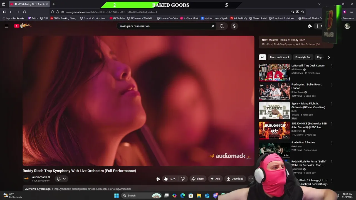Open options menu for Fred again.. Boiler Room
Viewport: 356px width, 200px height.
point(332,85)
